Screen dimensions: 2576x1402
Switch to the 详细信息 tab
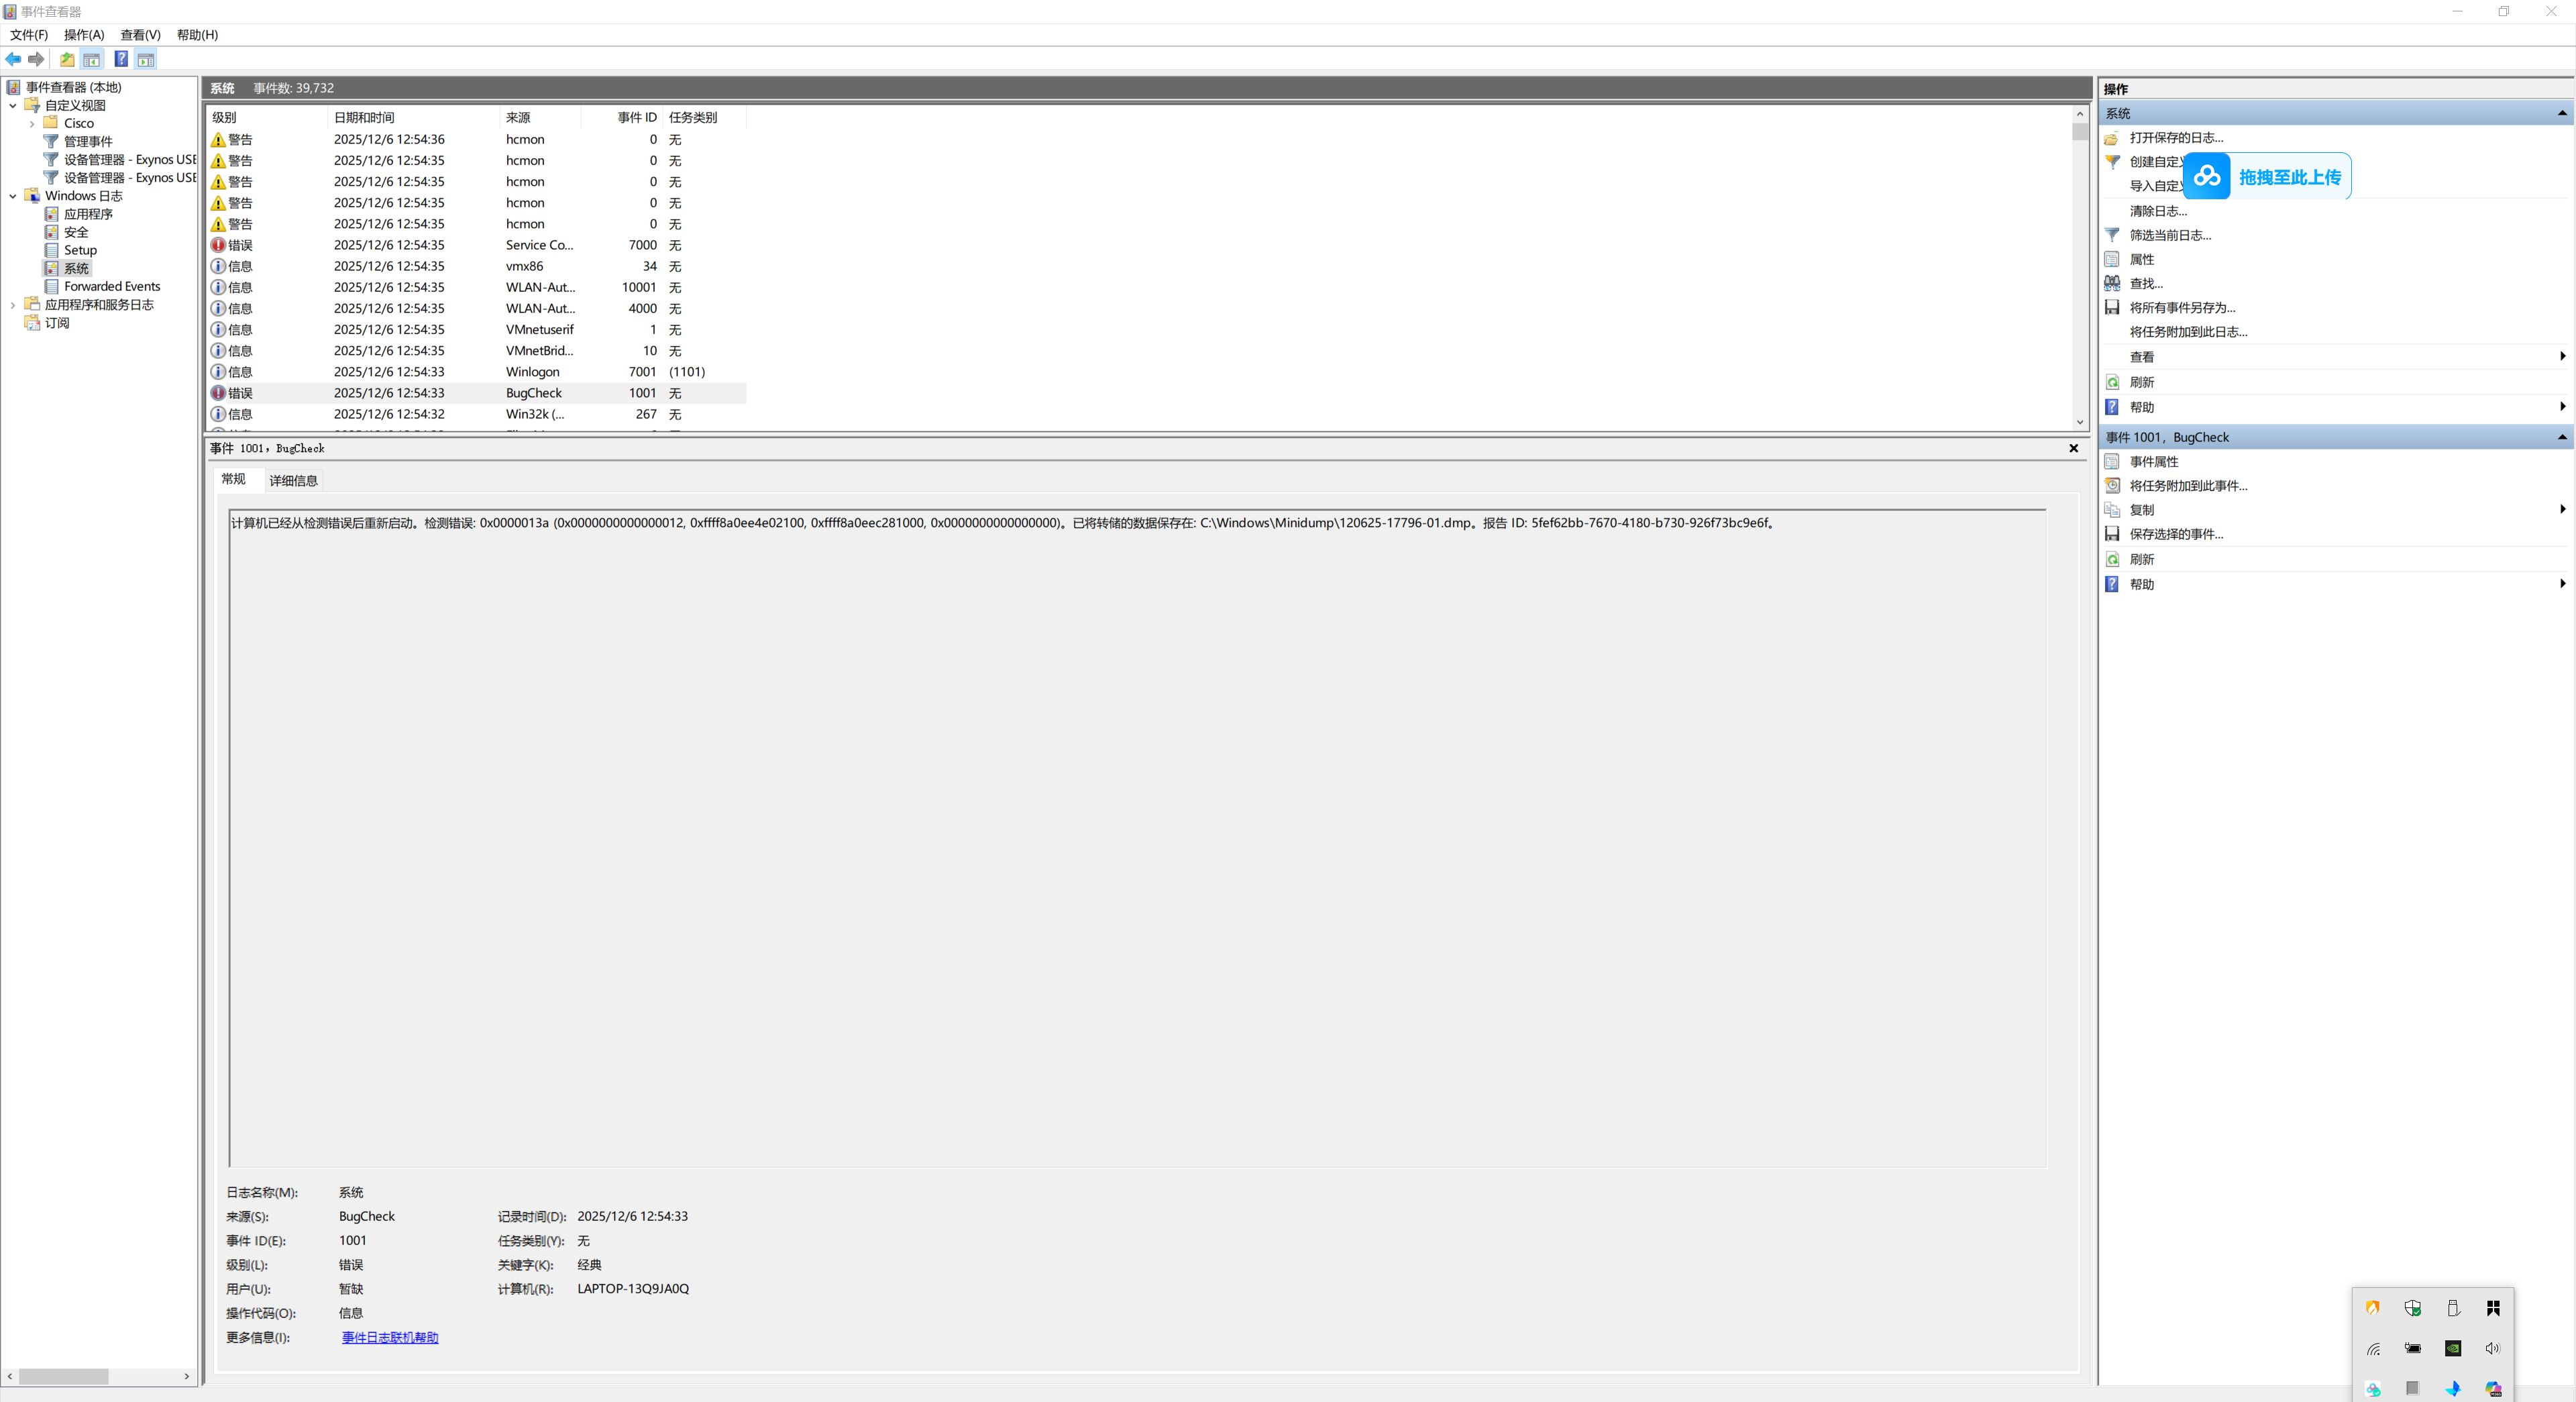click(293, 481)
